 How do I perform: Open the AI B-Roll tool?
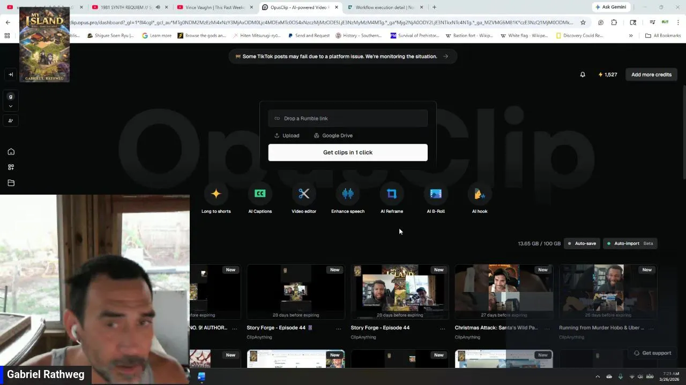pos(436,200)
